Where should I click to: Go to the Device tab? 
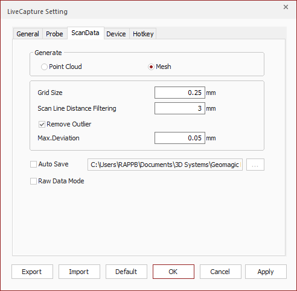tap(116, 34)
